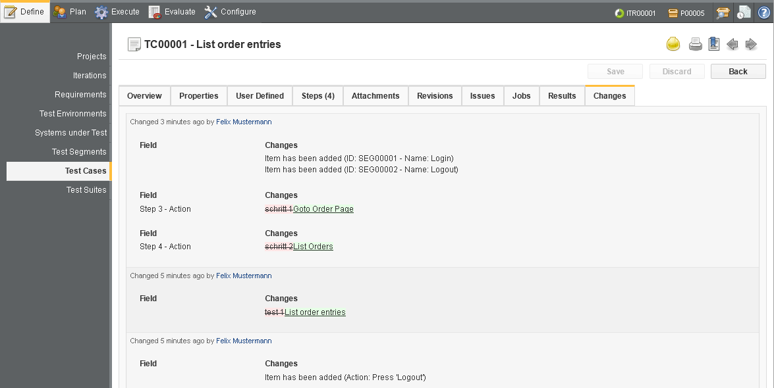Open Requirements in the sidebar

pyautogui.click(x=80, y=95)
